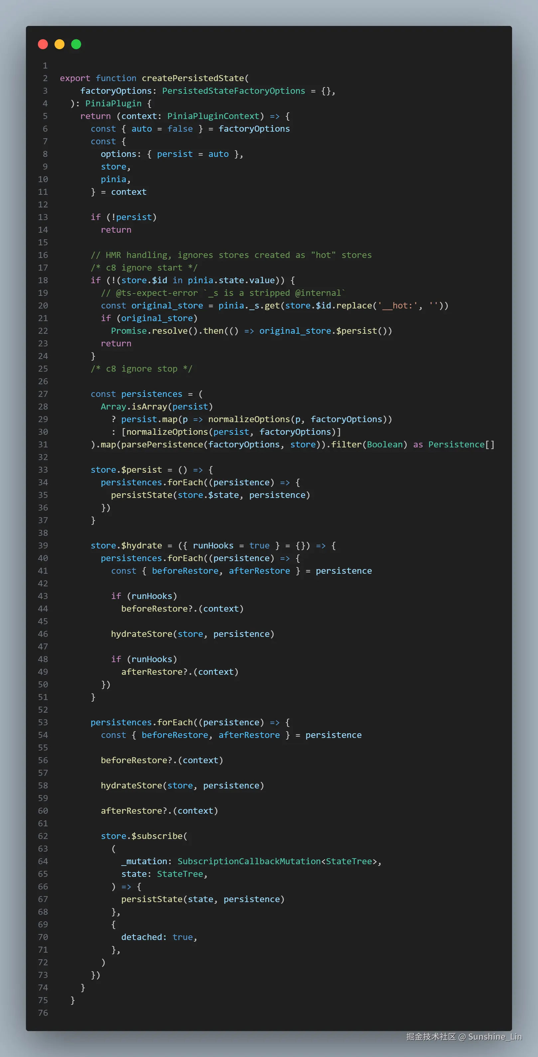
Task: Click 'Boolean' inside the filter call
Action: tap(384, 445)
